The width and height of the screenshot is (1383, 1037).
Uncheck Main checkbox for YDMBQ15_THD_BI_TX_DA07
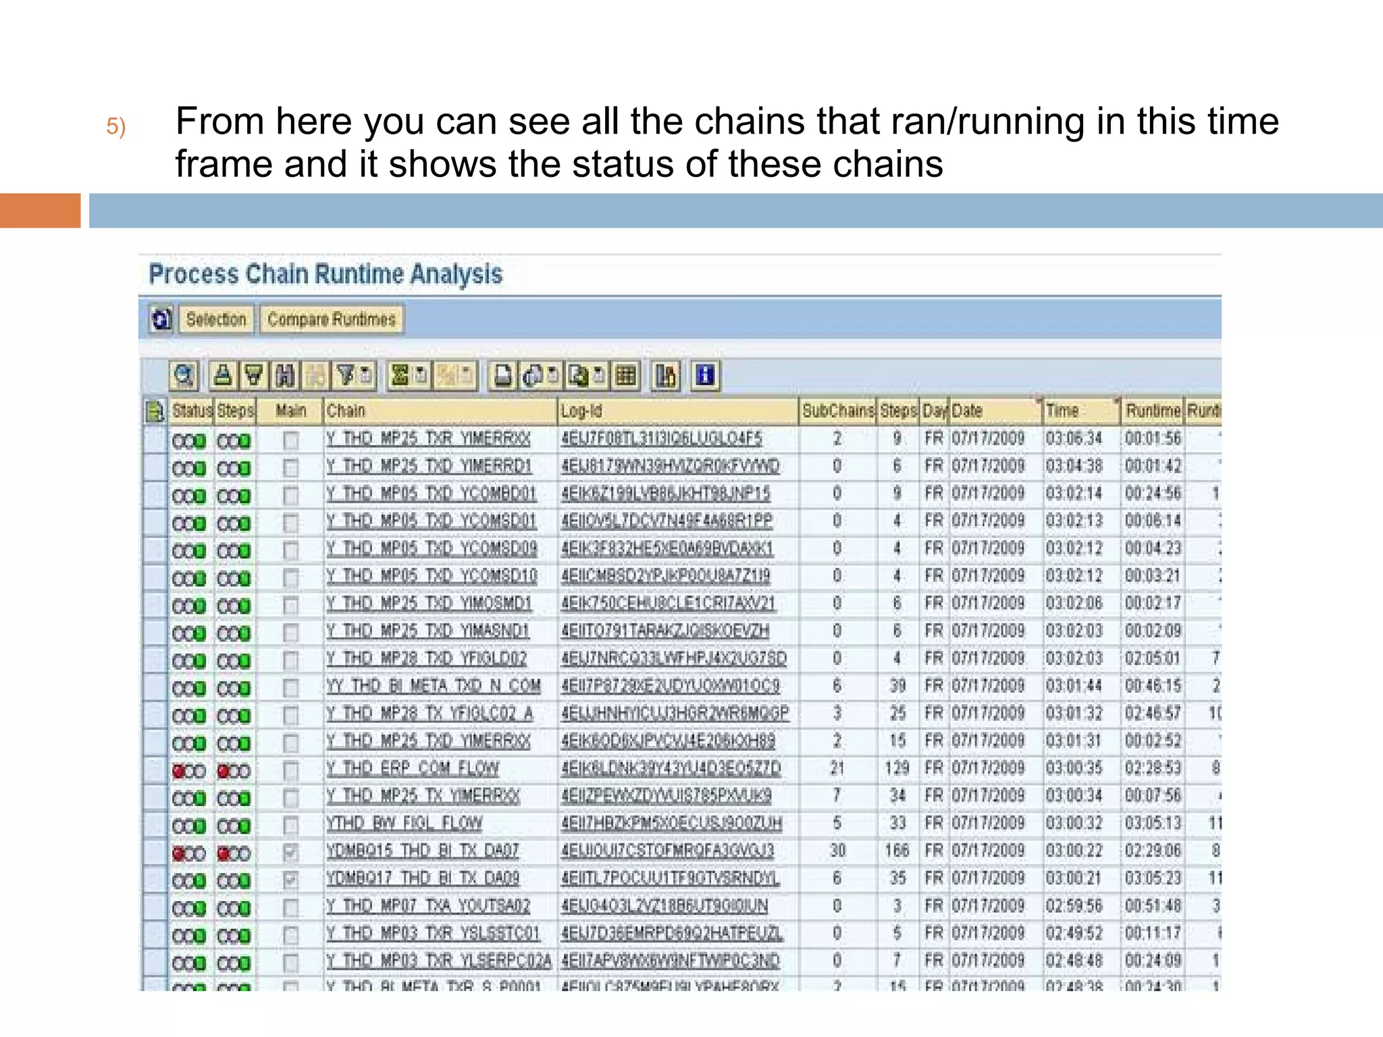coord(290,853)
